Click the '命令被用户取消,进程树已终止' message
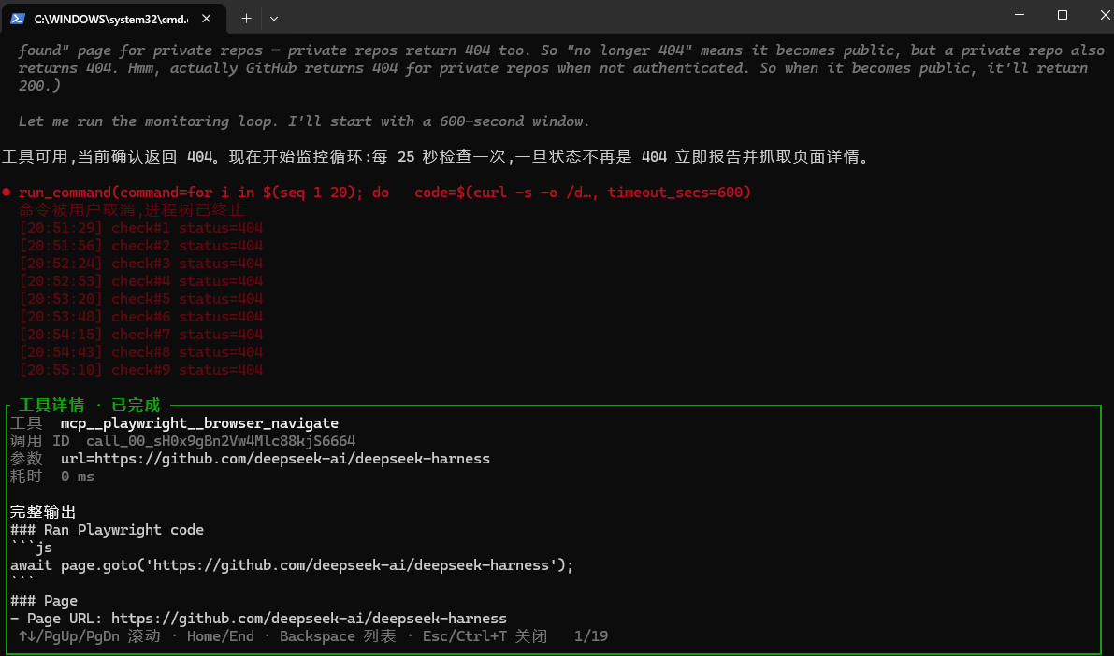Image resolution: width=1114 pixels, height=656 pixels. pyautogui.click(x=132, y=210)
